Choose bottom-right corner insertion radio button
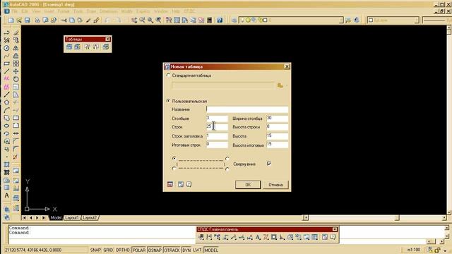Viewport: 452px width, 254px height. [x=227, y=169]
